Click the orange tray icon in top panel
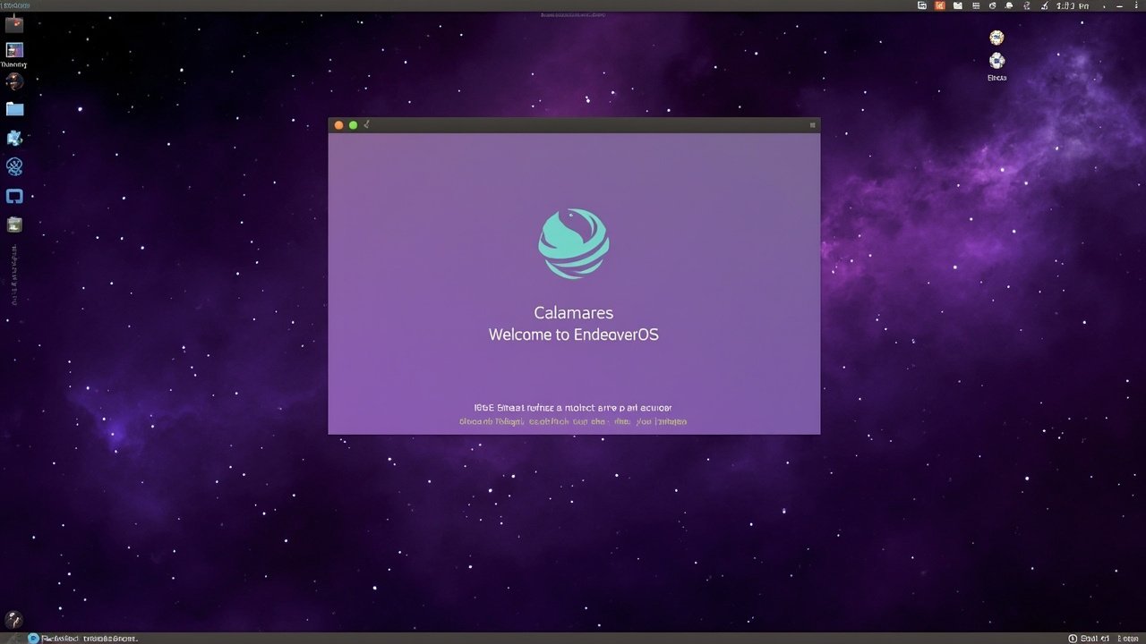Screen dimensions: 1146x644 tap(940, 5)
